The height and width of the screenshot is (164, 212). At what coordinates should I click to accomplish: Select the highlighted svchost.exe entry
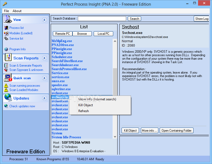(60, 97)
